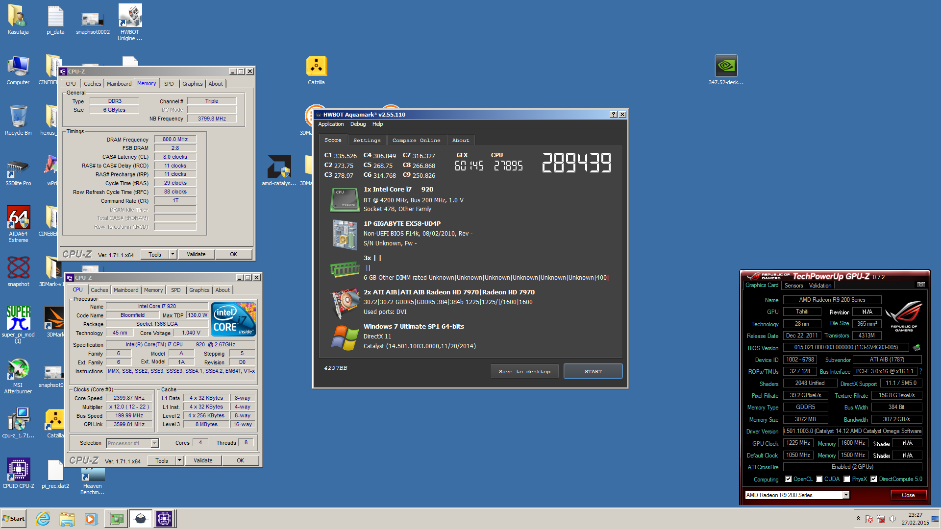The height and width of the screenshot is (529, 941).
Task: Select Mainboard tab in lower CPU-Z window
Action: [126, 290]
